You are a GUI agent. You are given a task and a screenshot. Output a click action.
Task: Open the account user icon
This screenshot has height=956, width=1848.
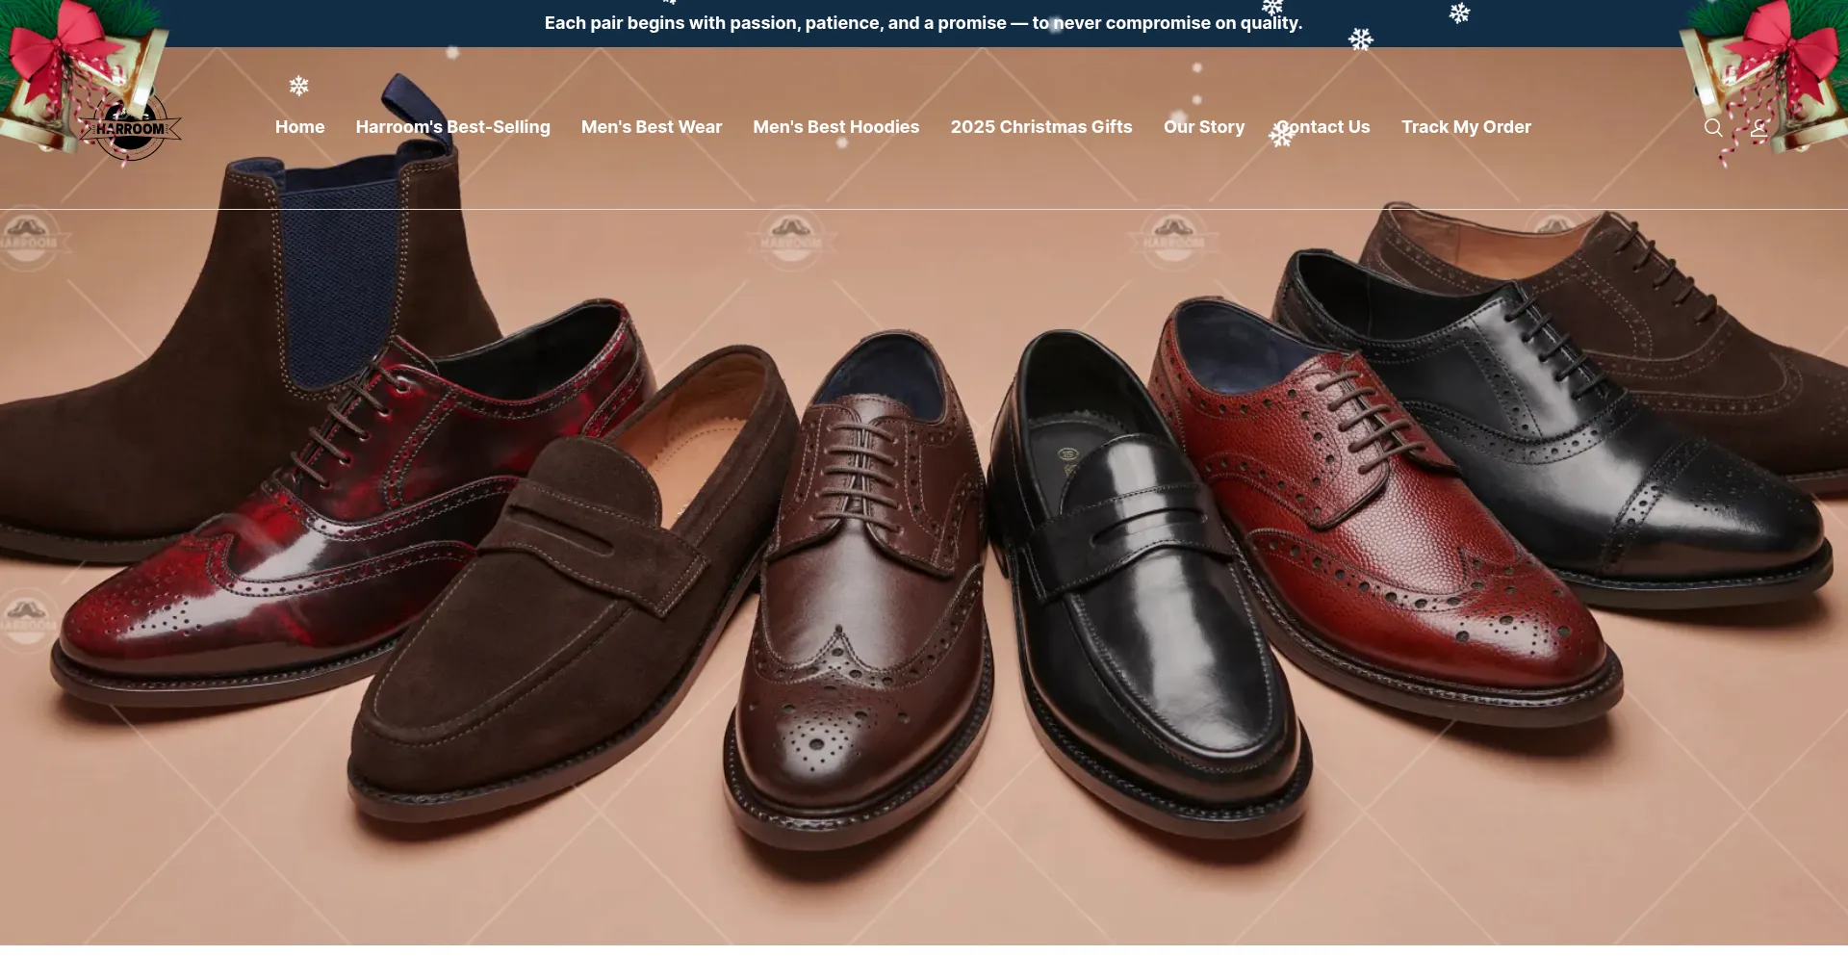pos(1758,128)
